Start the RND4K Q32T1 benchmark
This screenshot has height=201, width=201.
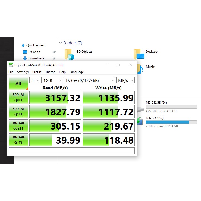[x=18, y=126]
